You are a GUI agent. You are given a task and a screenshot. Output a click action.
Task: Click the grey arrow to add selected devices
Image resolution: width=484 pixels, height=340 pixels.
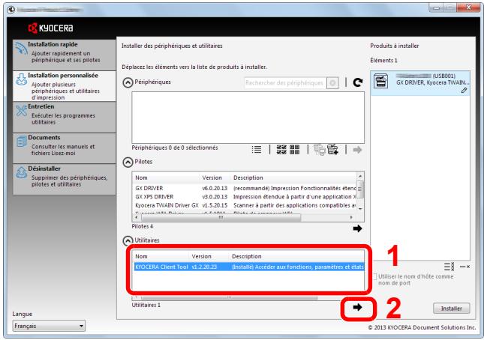357,150
